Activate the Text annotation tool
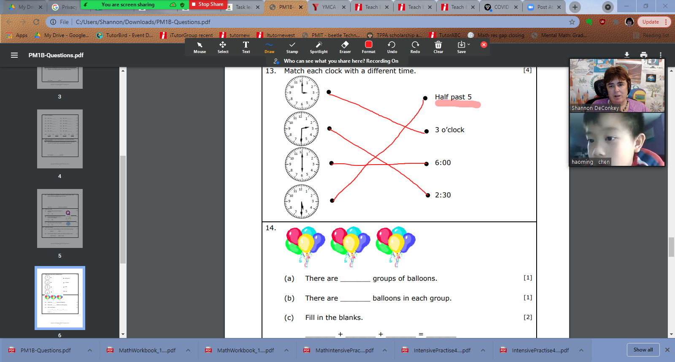The image size is (675, 362). coord(246,48)
